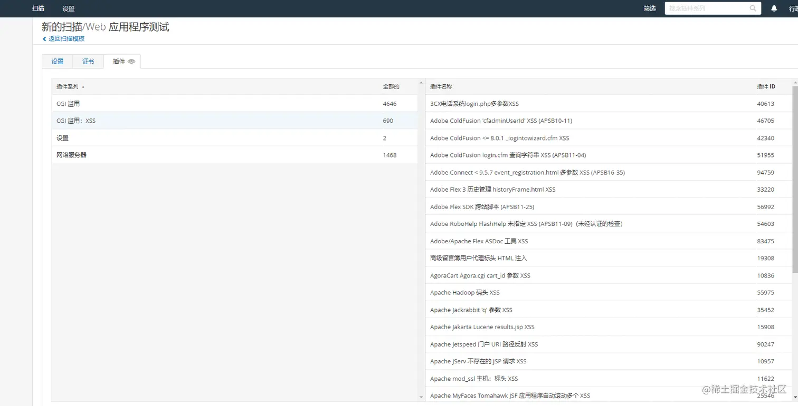798x406 pixels.
Task: Click the count 690 for CGI 滥用：XSS
Action: (388, 121)
